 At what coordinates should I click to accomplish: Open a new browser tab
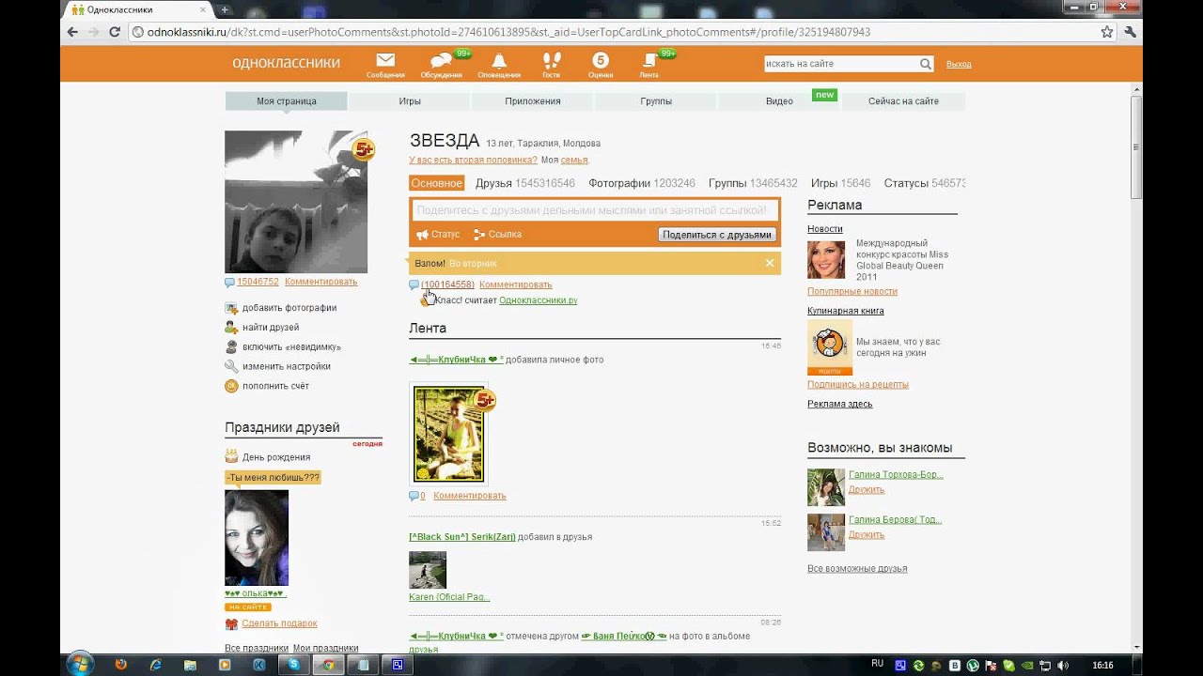[x=225, y=9]
